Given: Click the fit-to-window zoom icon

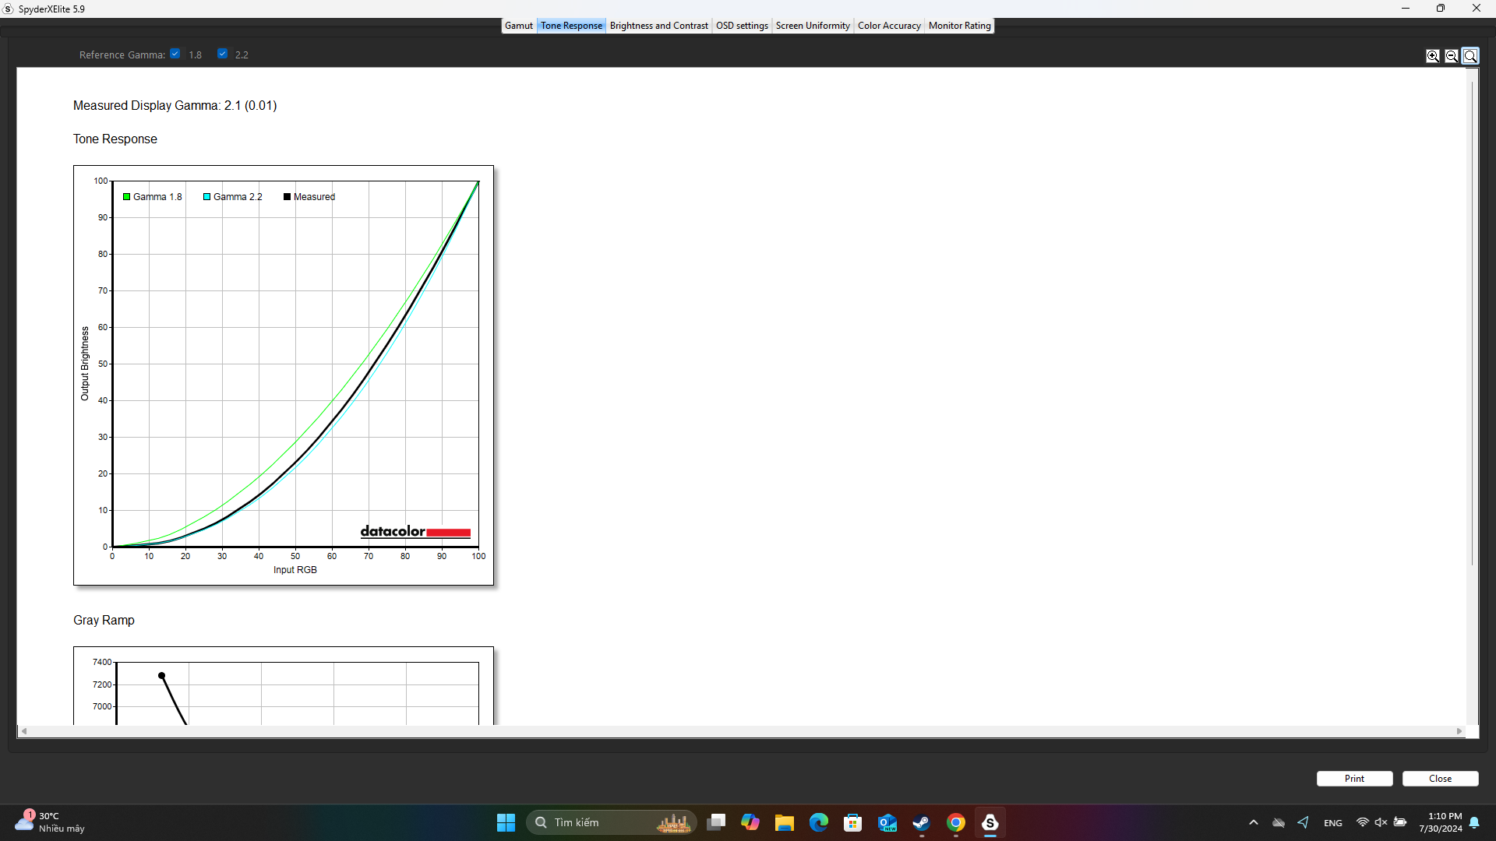Looking at the screenshot, I should coord(1471,55).
